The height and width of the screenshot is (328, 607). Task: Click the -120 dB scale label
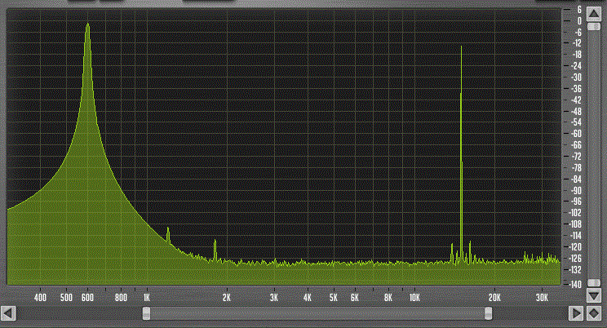click(x=575, y=246)
